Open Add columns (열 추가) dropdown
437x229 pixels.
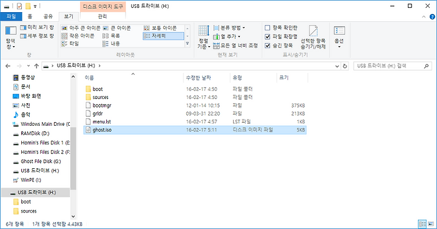click(x=226, y=36)
